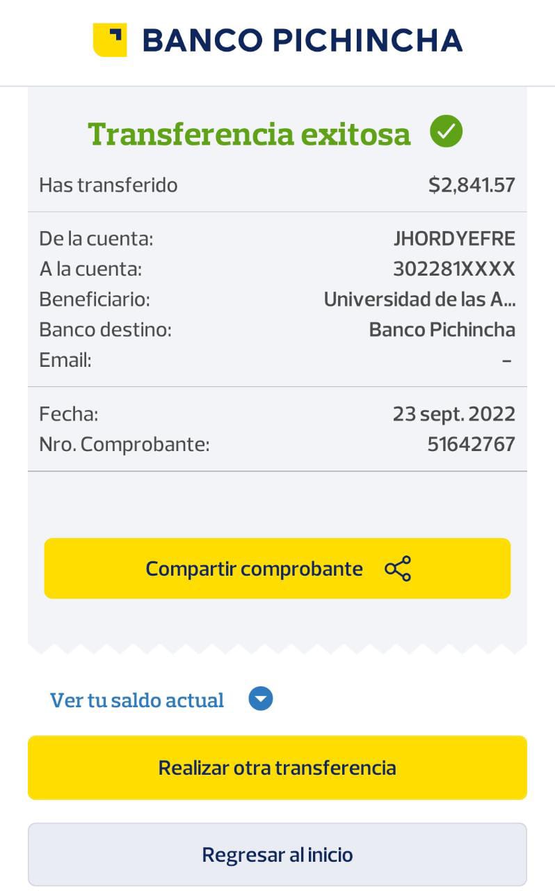Expand balance with the blue arrow icon
The image size is (555, 891).
[x=261, y=699]
